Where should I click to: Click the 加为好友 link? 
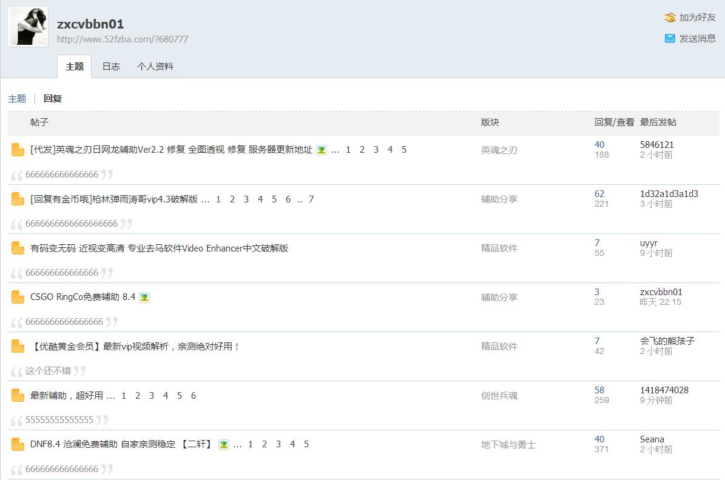697,18
